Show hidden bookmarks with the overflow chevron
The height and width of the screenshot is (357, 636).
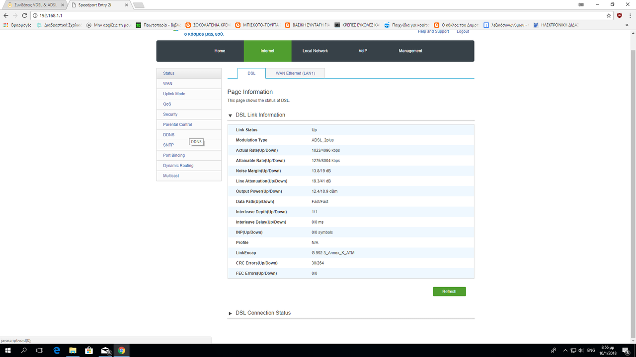point(628,25)
